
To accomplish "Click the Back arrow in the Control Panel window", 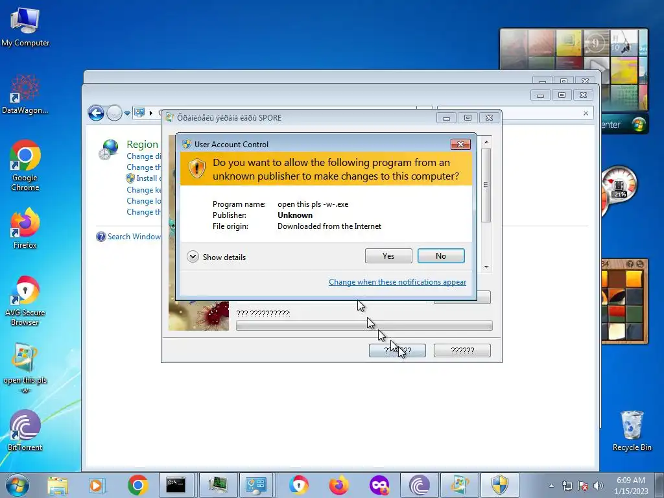I will (x=96, y=113).
